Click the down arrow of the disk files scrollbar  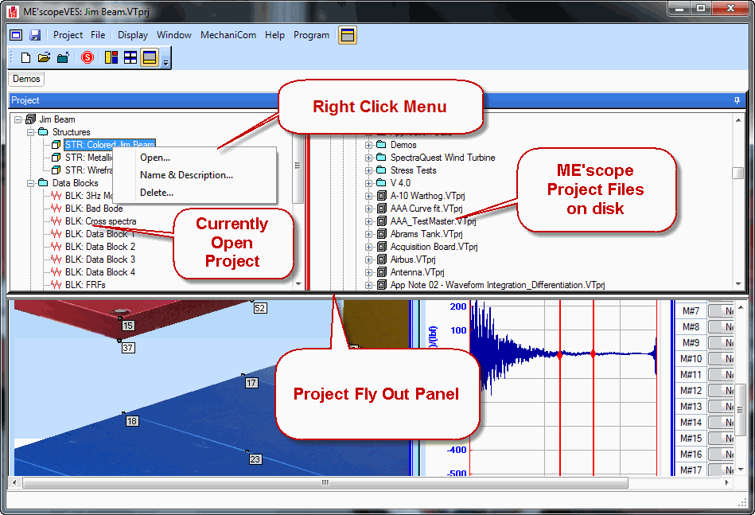738,284
